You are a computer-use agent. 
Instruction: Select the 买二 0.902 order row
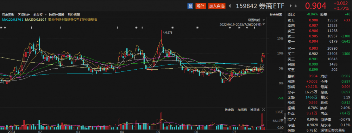[x=319, y=54]
